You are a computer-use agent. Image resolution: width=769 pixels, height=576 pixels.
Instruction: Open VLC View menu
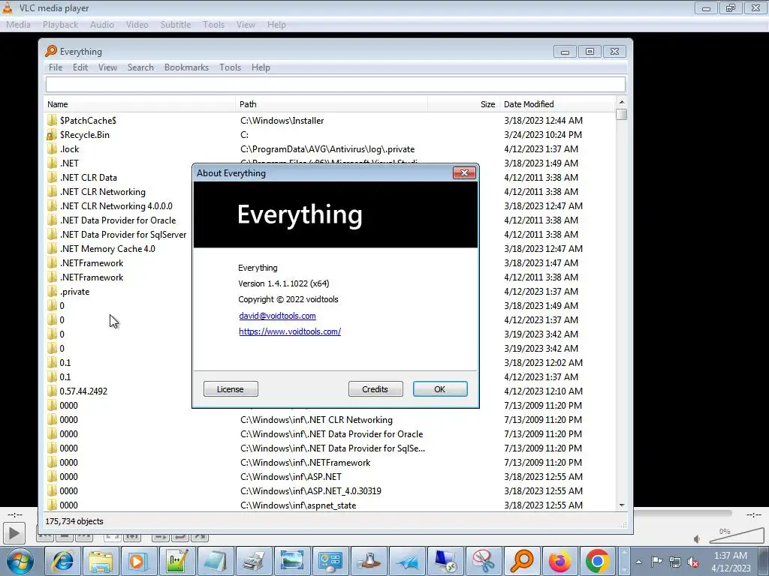tap(246, 25)
